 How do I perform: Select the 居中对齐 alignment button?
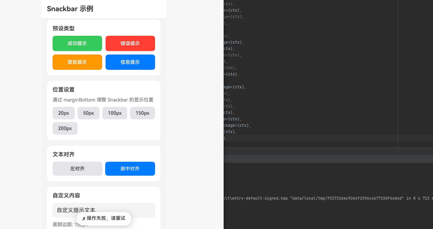click(130, 169)
